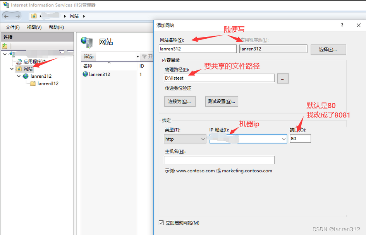Click 网站 in the breadcrumb bar
This screenshot has width=366, height=235.
(x=74, y=16)
